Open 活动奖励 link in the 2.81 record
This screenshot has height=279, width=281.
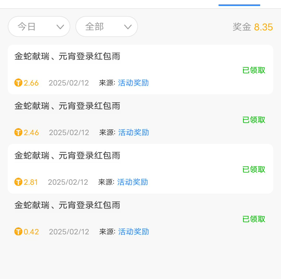(x=132, y=182)
